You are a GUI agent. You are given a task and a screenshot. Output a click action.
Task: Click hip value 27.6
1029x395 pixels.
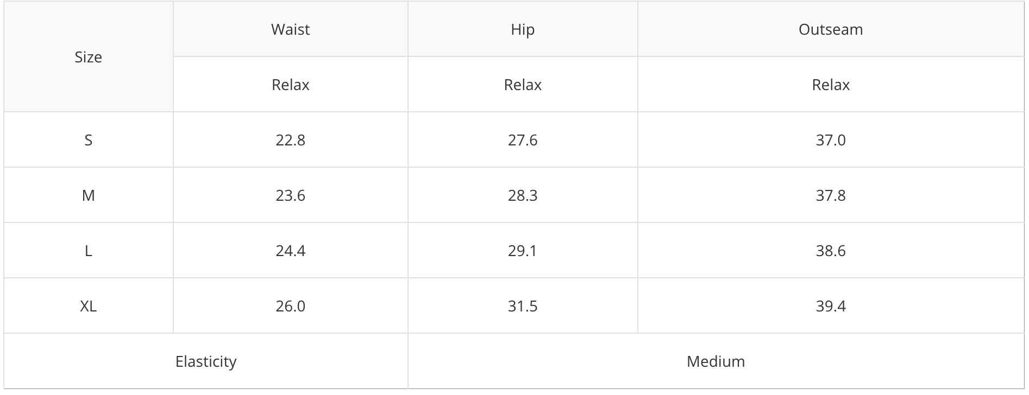click(x=523, y=140)
